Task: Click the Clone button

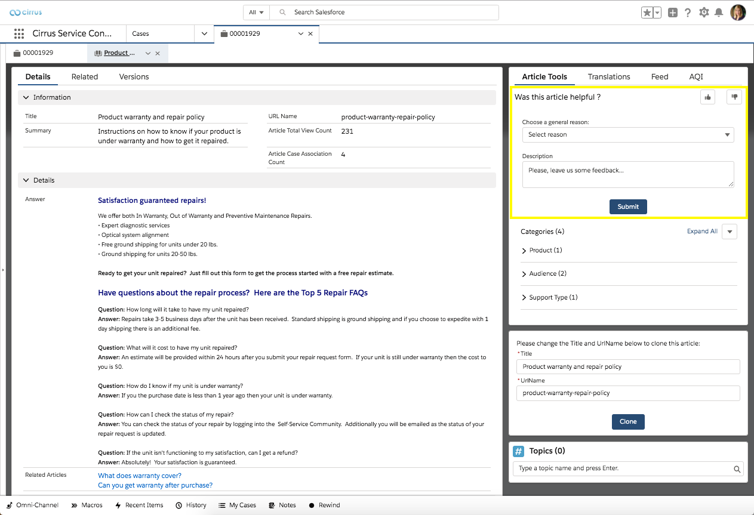Action: click(x=628, y=421)
